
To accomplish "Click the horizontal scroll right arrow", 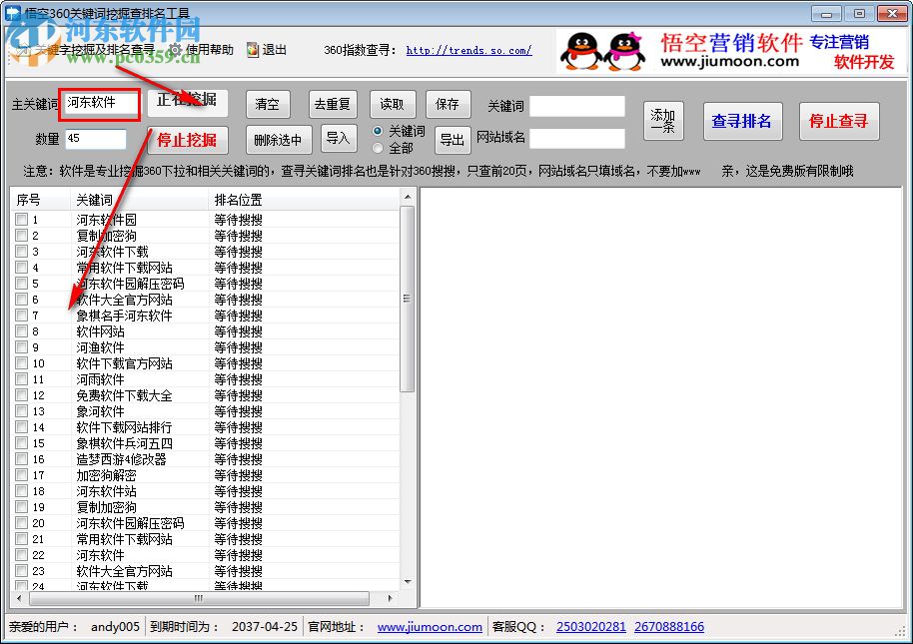I will (x=391, y=598).
